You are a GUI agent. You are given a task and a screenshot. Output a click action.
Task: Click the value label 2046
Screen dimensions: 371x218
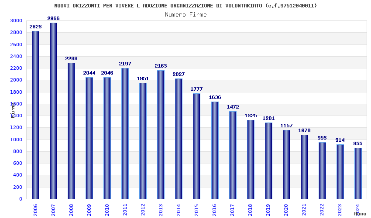pyautogui.click(x=107, y=73)
